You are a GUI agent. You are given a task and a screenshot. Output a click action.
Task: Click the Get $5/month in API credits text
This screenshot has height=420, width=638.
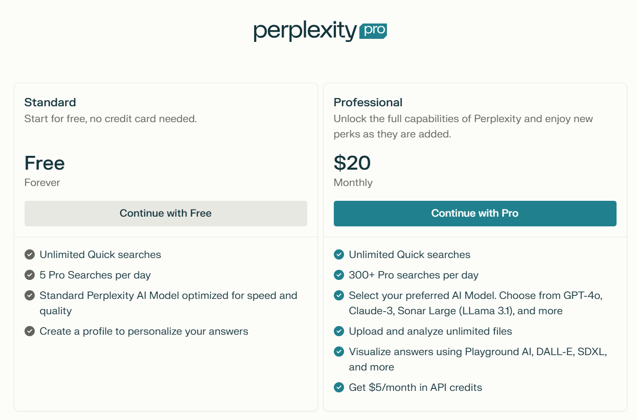click(x=415, y=387)
